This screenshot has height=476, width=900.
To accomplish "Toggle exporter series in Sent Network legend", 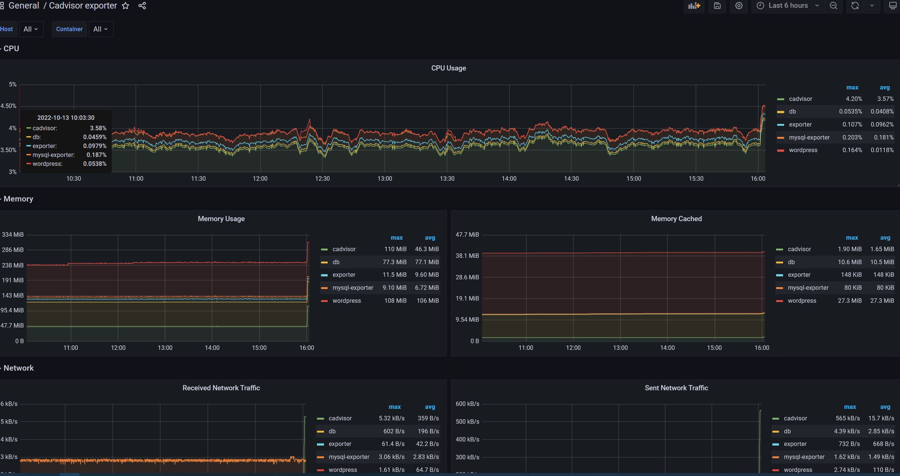I will (x=795, y=444).
